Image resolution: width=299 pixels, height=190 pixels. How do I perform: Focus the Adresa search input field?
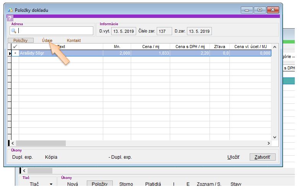click(55, 31)
